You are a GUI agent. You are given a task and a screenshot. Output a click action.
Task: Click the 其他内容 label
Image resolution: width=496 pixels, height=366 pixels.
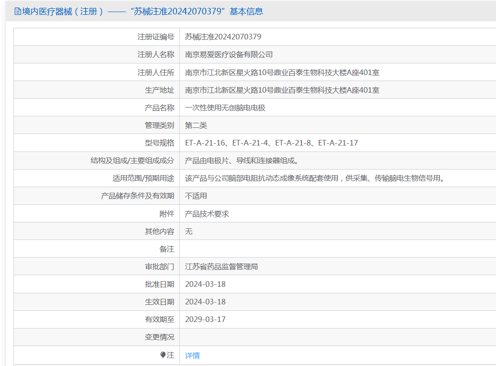tap(159, 232)
